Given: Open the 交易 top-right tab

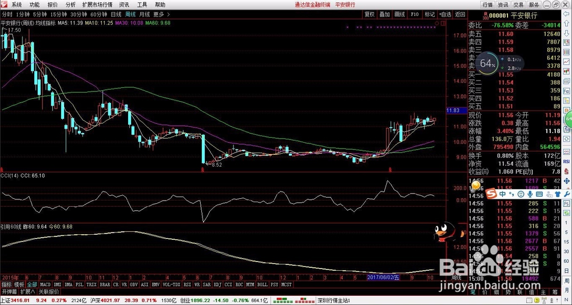Looking at the screenshot, I should pos(519,5).
